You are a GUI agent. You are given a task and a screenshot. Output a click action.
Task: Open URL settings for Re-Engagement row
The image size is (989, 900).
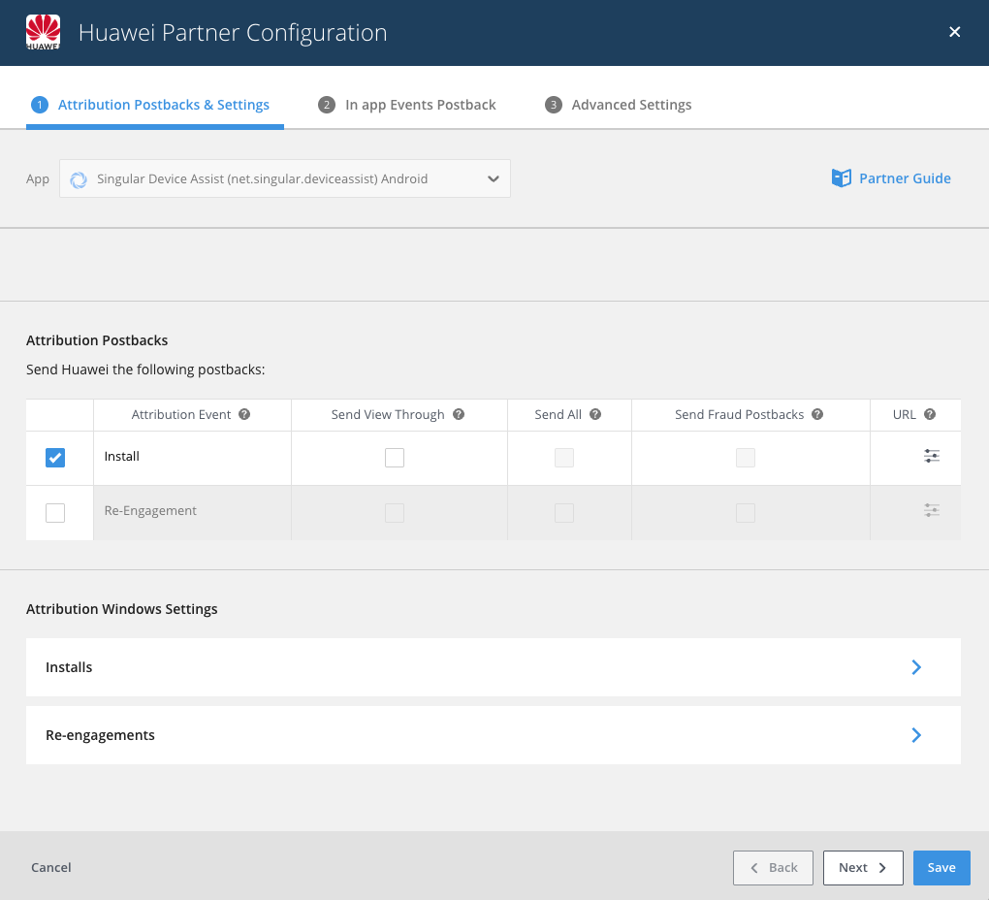(932, 510)
